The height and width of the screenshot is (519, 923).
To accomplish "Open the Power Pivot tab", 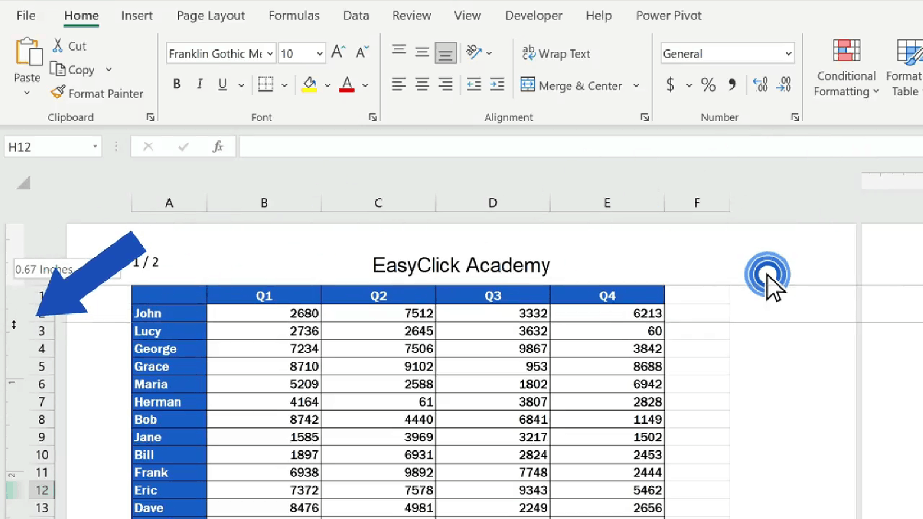I will (668, 16).
